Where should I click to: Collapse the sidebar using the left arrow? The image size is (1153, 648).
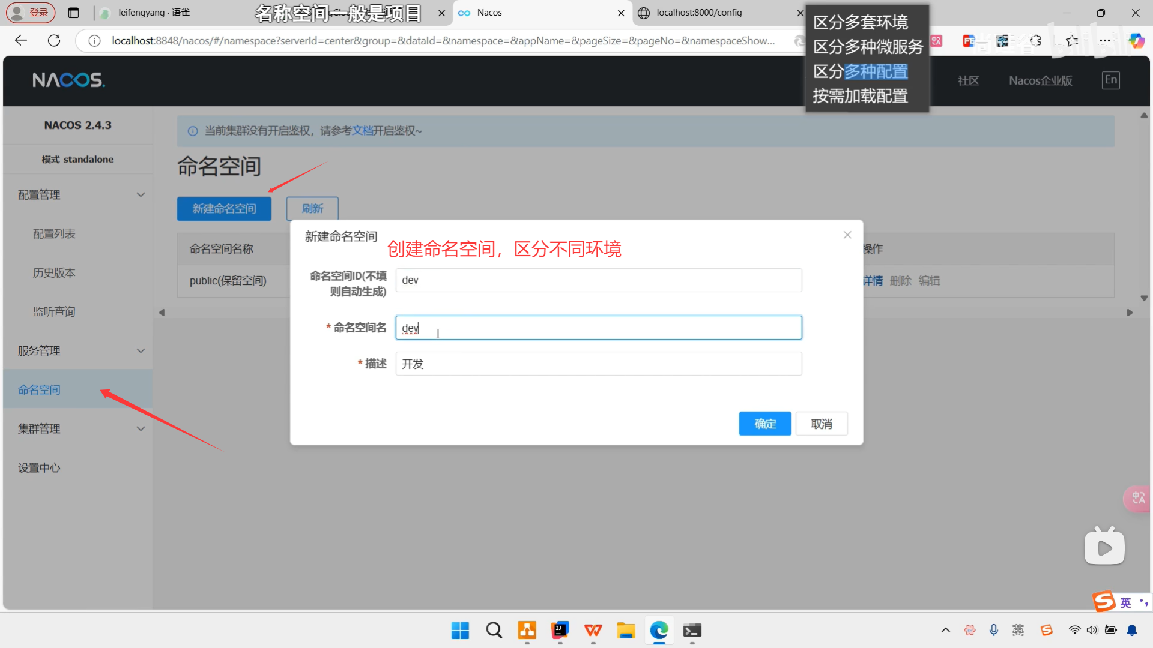pyautogui.click(x=162, y=312)
